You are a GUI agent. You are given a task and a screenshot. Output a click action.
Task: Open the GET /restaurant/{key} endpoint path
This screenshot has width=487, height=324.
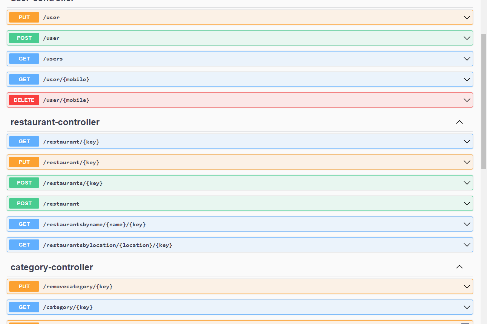[71, 142]
